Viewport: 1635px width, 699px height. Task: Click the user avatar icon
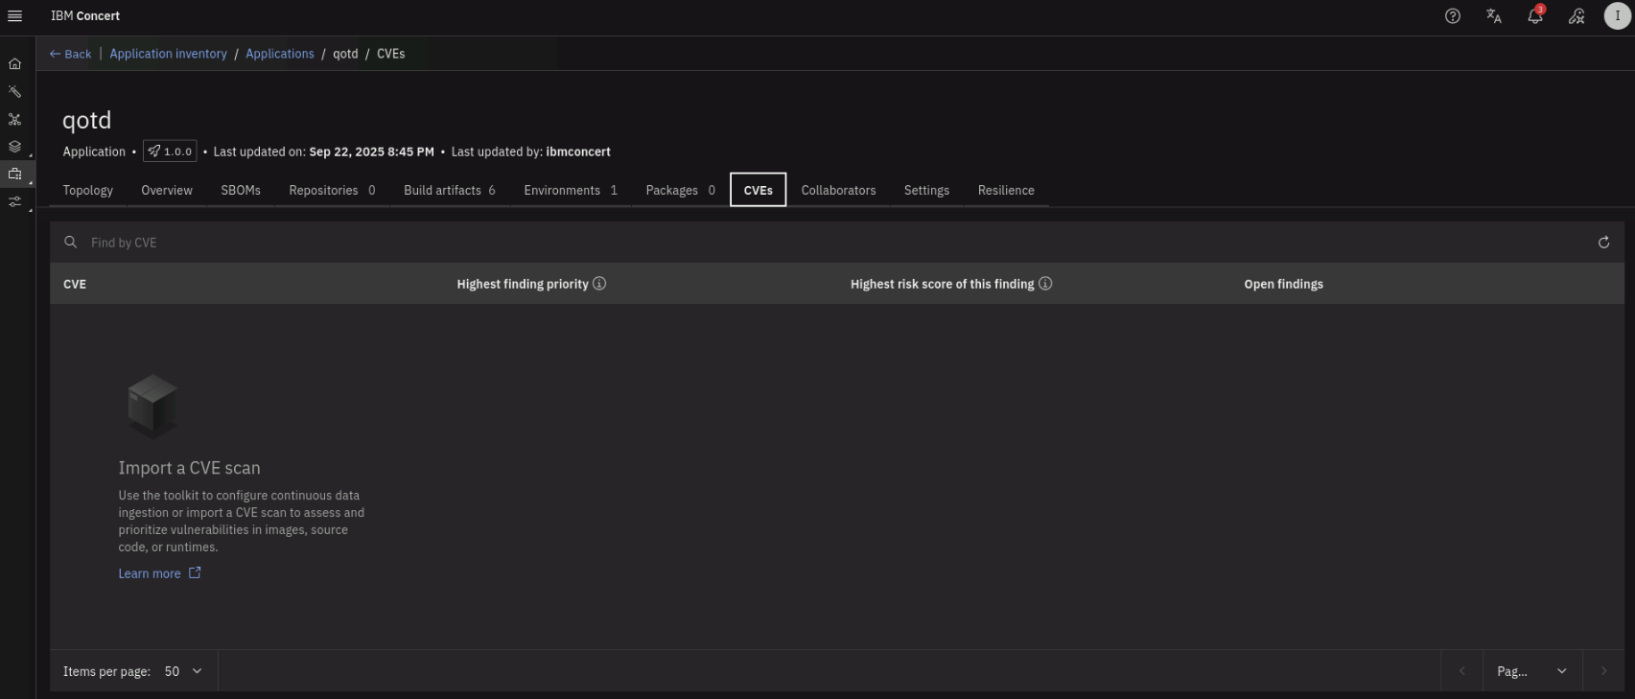tap(1618, 16)
